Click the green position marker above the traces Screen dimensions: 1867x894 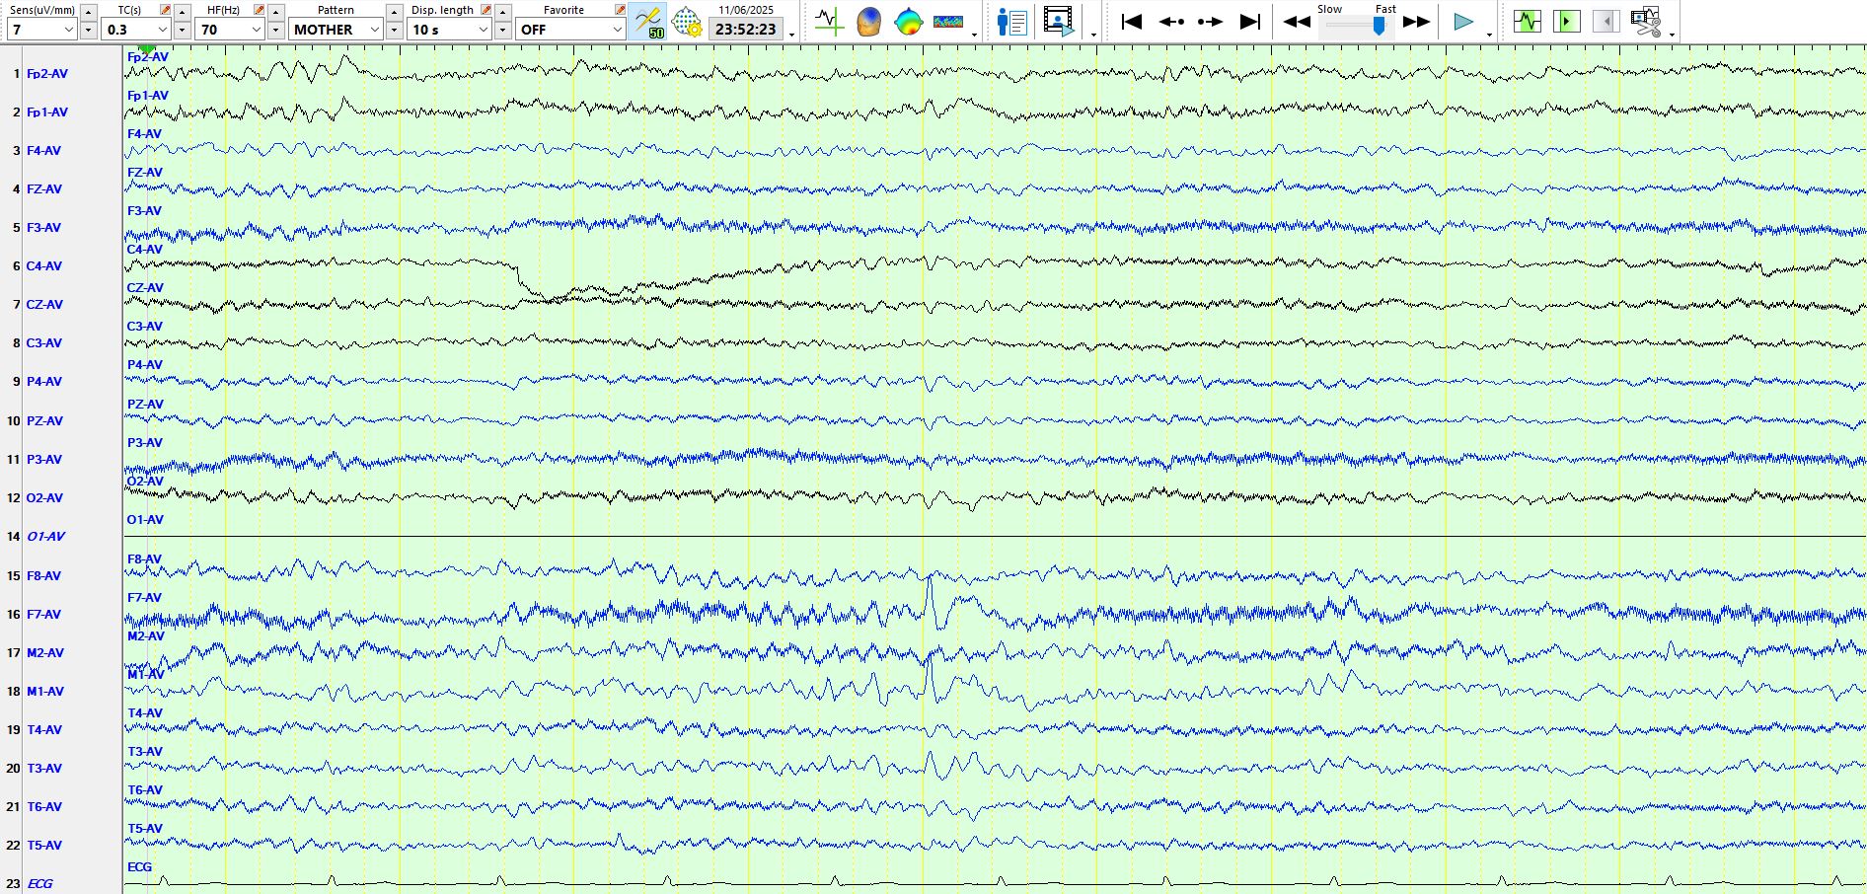tap(147, 48)
